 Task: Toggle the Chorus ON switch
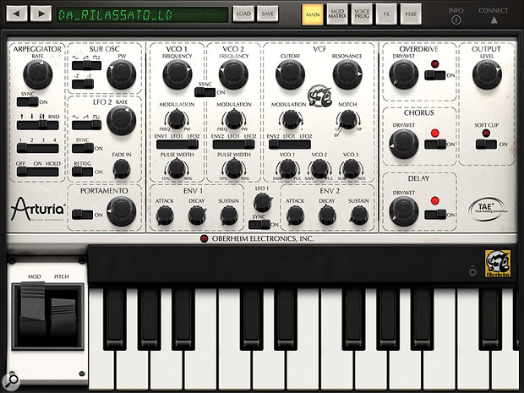coord(434,144)
